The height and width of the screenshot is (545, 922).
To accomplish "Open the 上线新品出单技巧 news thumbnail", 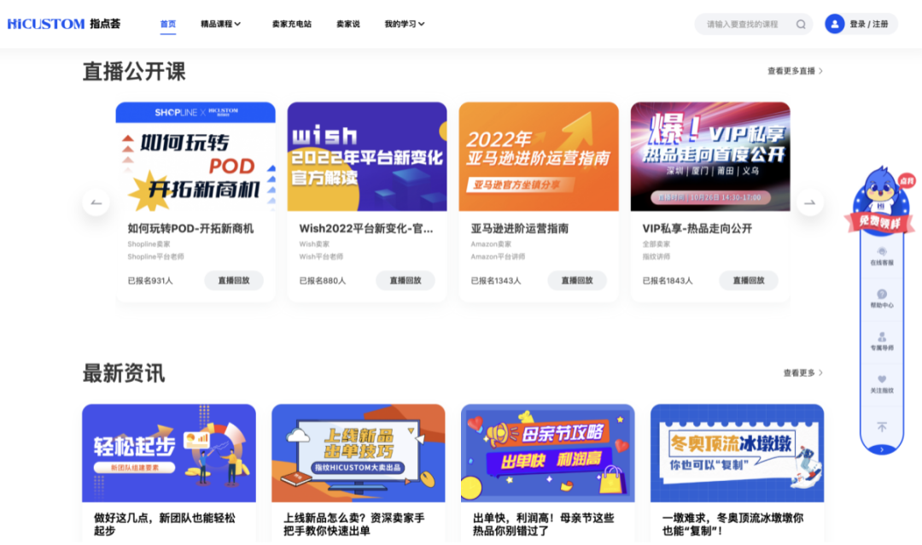I will (358, 453).
